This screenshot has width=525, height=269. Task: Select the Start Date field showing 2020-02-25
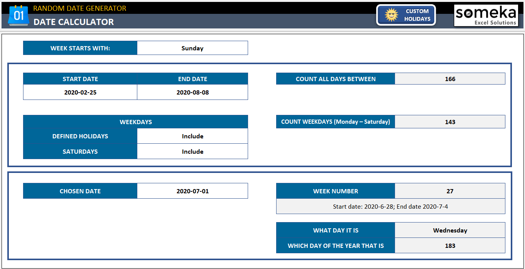pos(80,92)
